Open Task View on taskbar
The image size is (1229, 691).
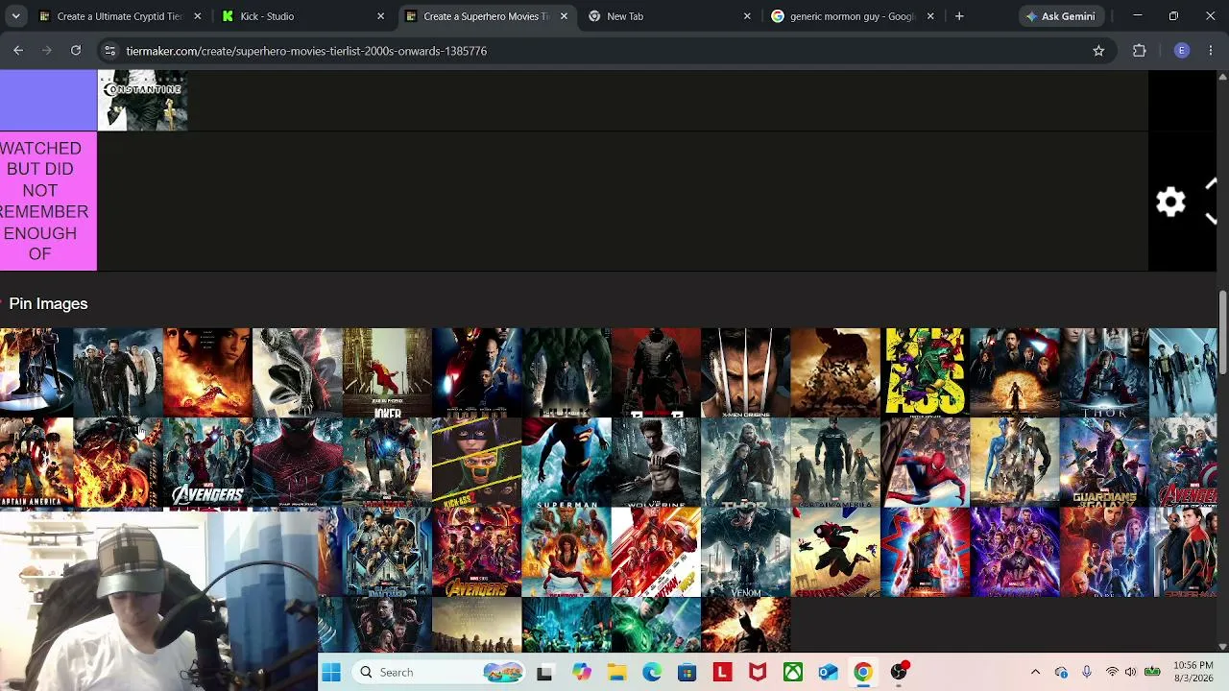pyautogui.click(x=544, y=673)
